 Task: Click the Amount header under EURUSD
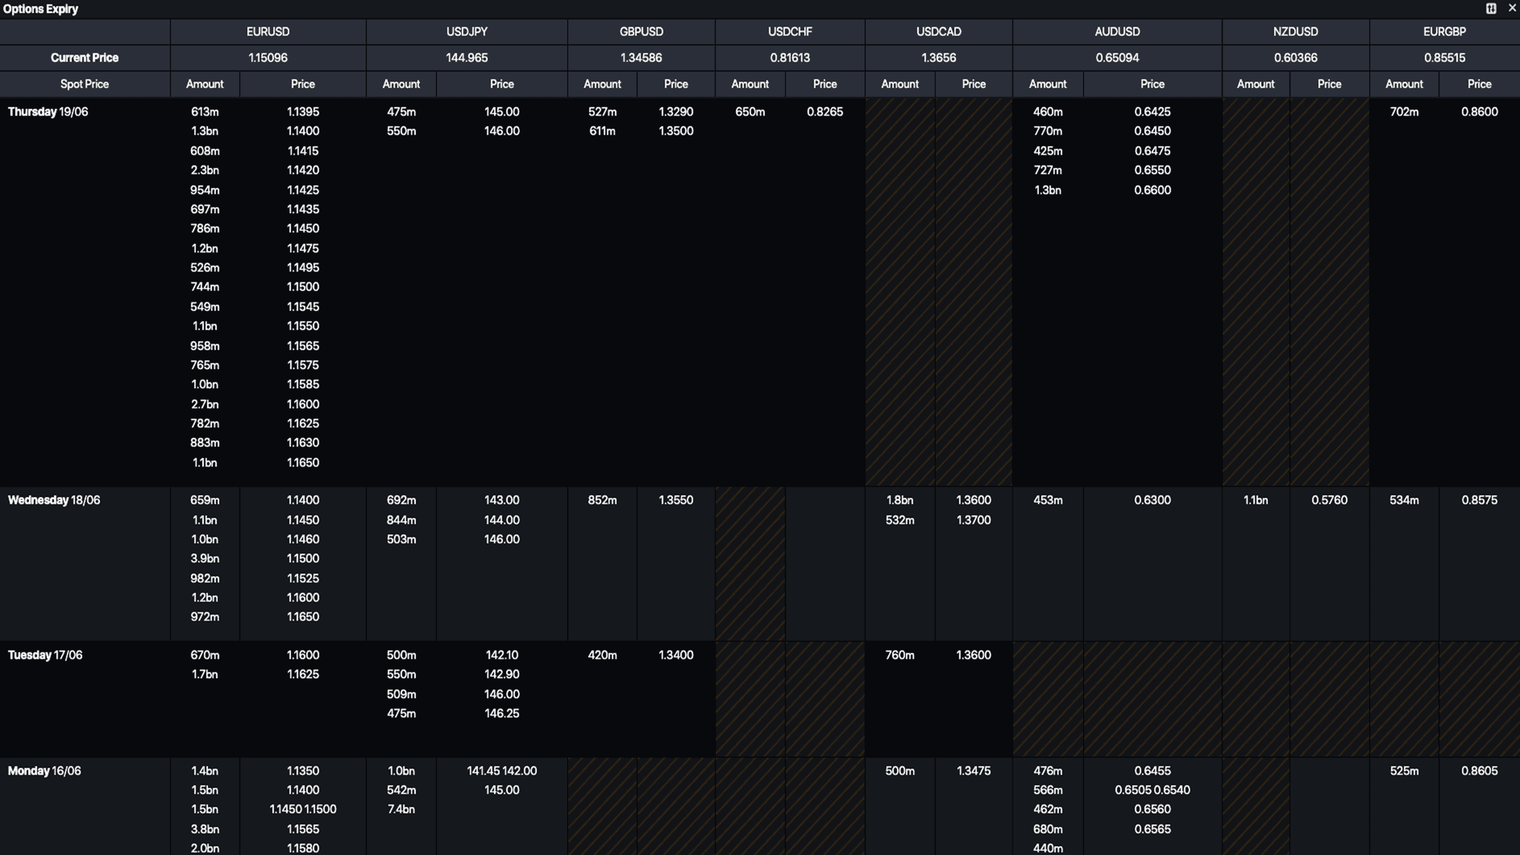(205, 84)
